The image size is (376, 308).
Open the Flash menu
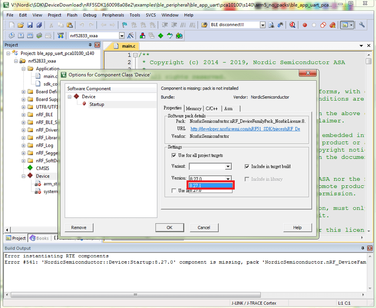click(72, 15)
